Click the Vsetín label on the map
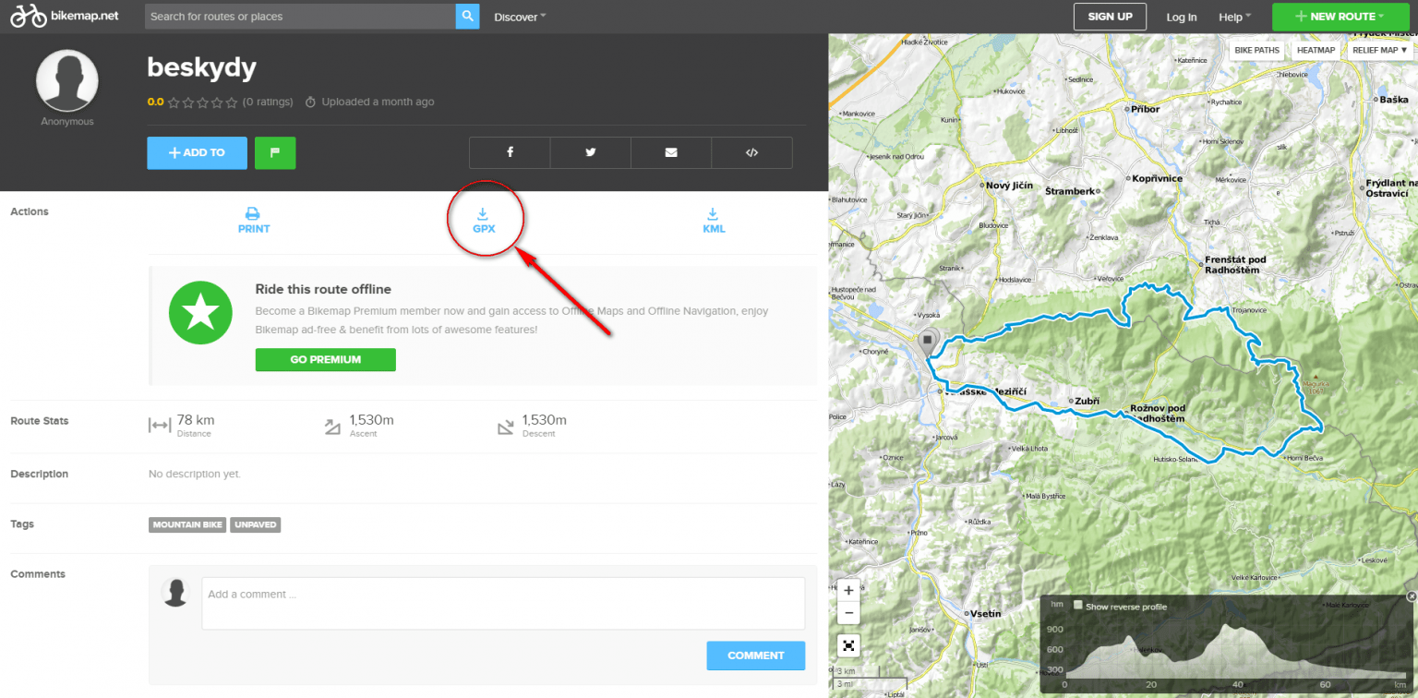This screenshot has height=698, width=1418. [x=985, y=613]
